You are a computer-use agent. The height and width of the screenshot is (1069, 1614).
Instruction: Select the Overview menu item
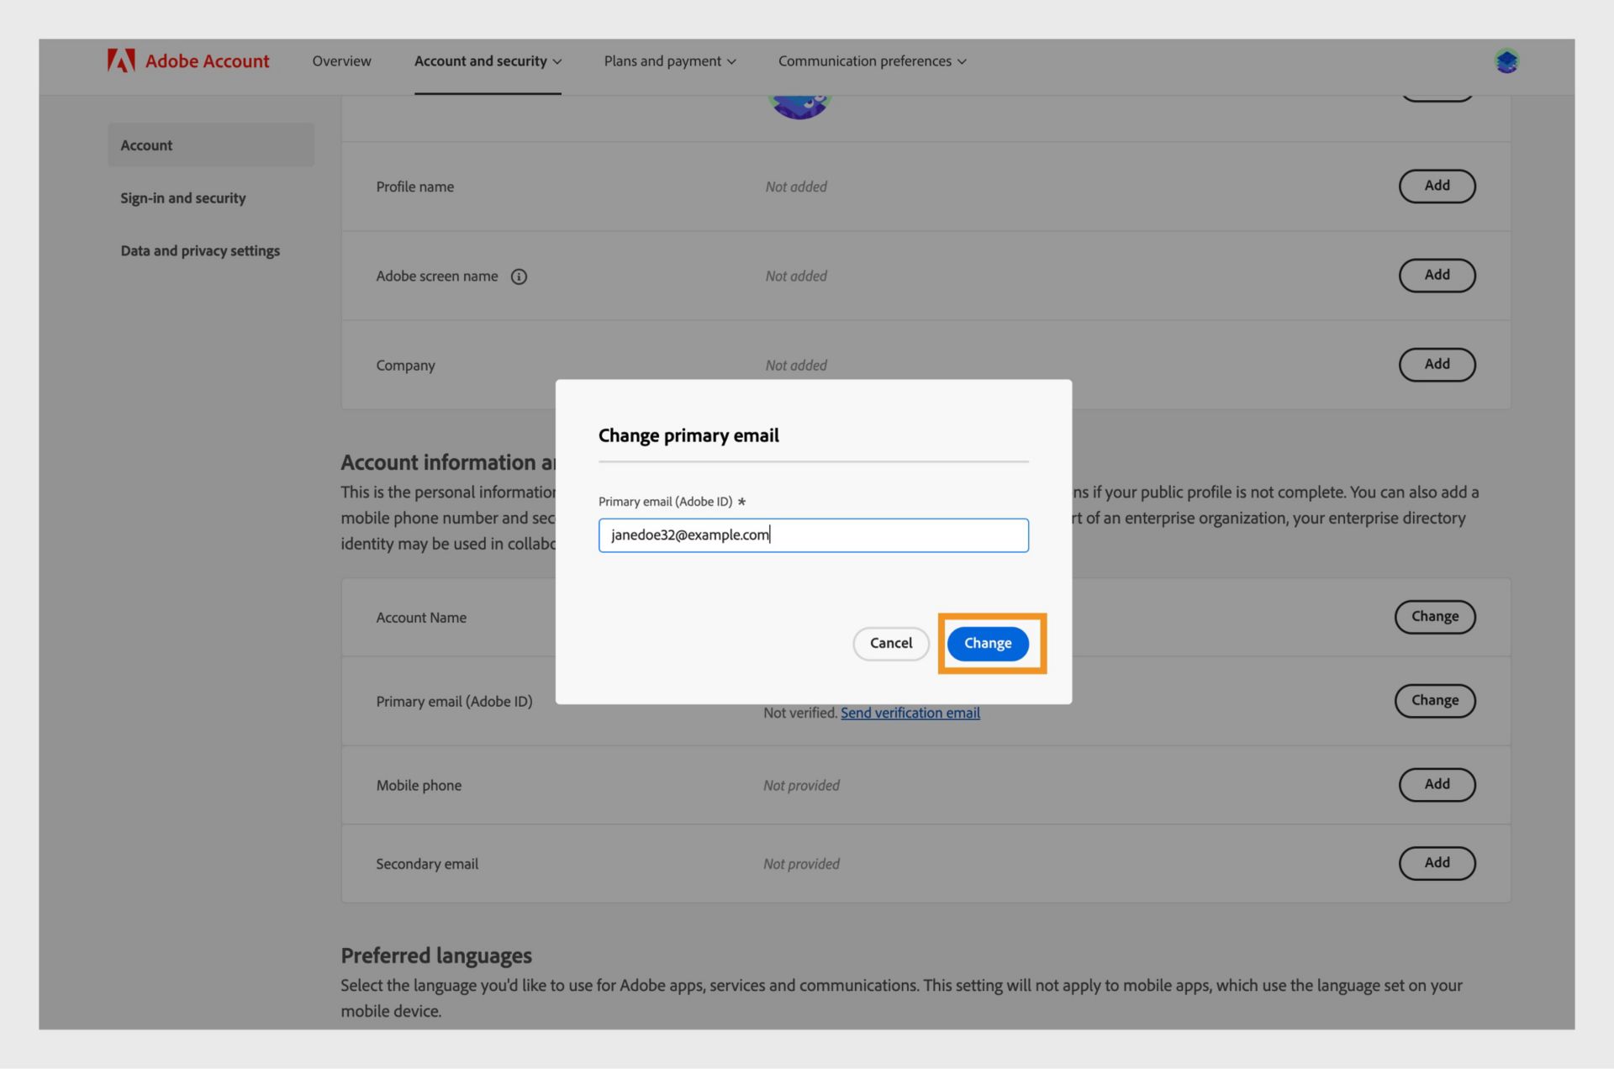341,61
